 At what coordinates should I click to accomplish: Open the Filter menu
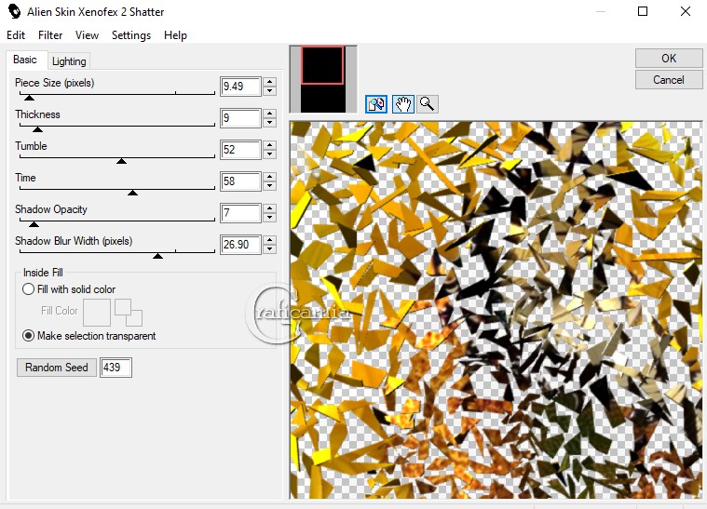click(50, 35)
